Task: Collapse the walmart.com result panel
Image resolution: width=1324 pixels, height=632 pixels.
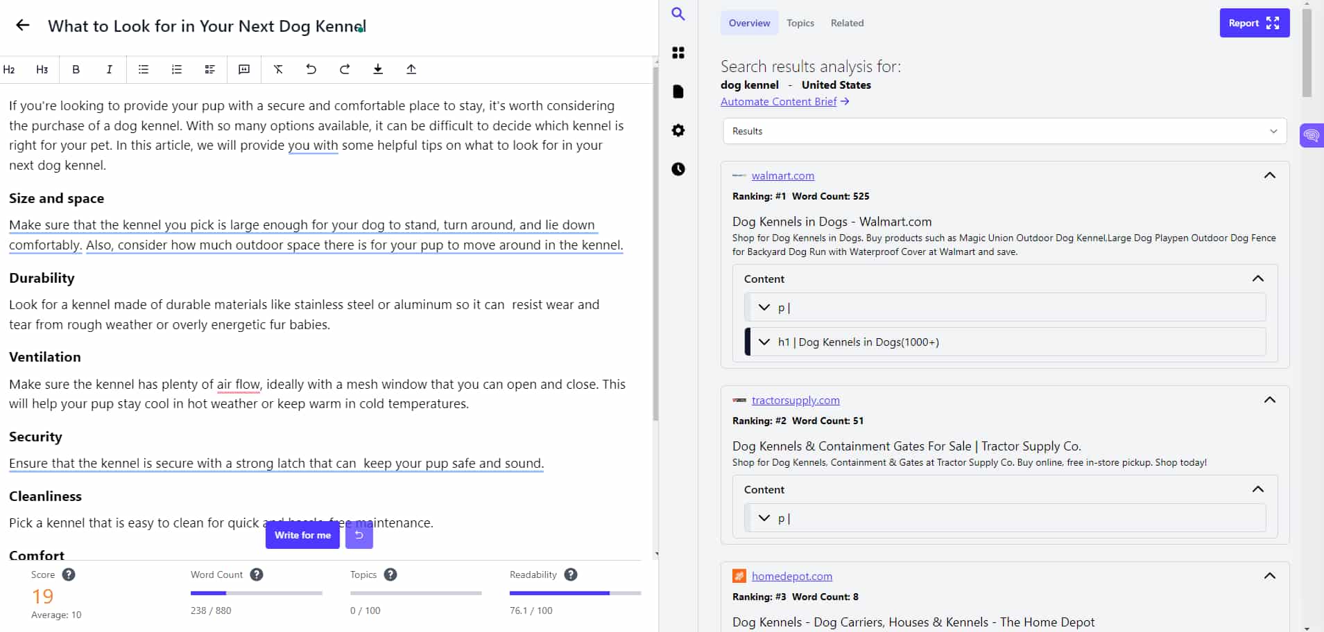Action: click(x=1270, y=175)
